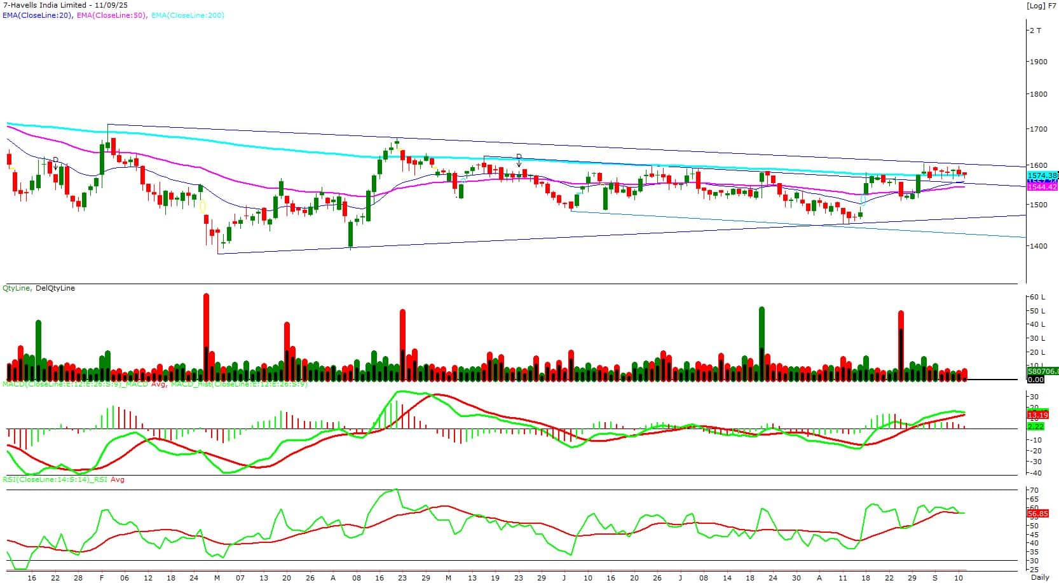1059x583 pixels.
Task: Click the tallest red volume bar
Action: click(x=206, y=336)
